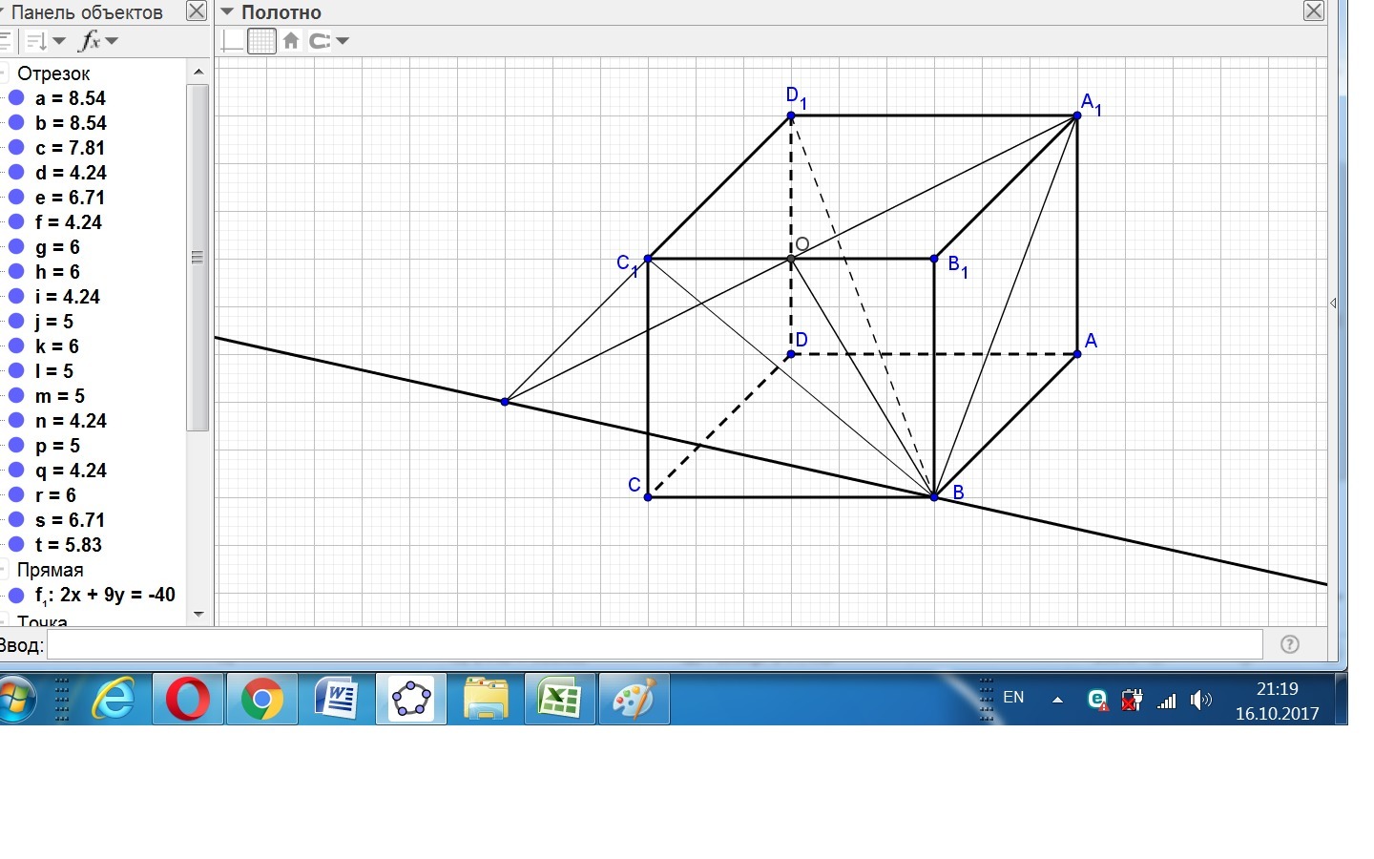Select point C₁ on the cube
The height and width of the screenshot is (859, 1374).
coord(648,259)
